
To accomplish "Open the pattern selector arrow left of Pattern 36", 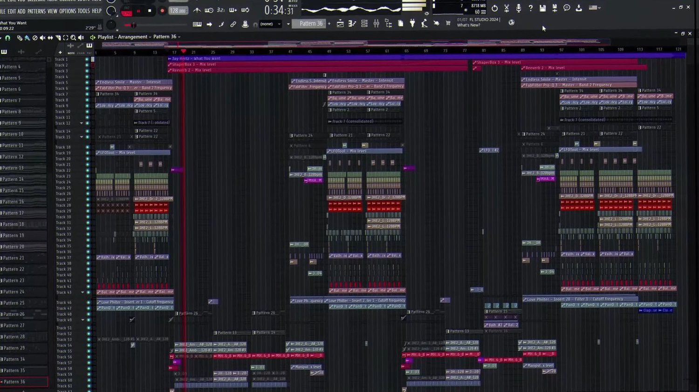I will (x=288, y=24).
